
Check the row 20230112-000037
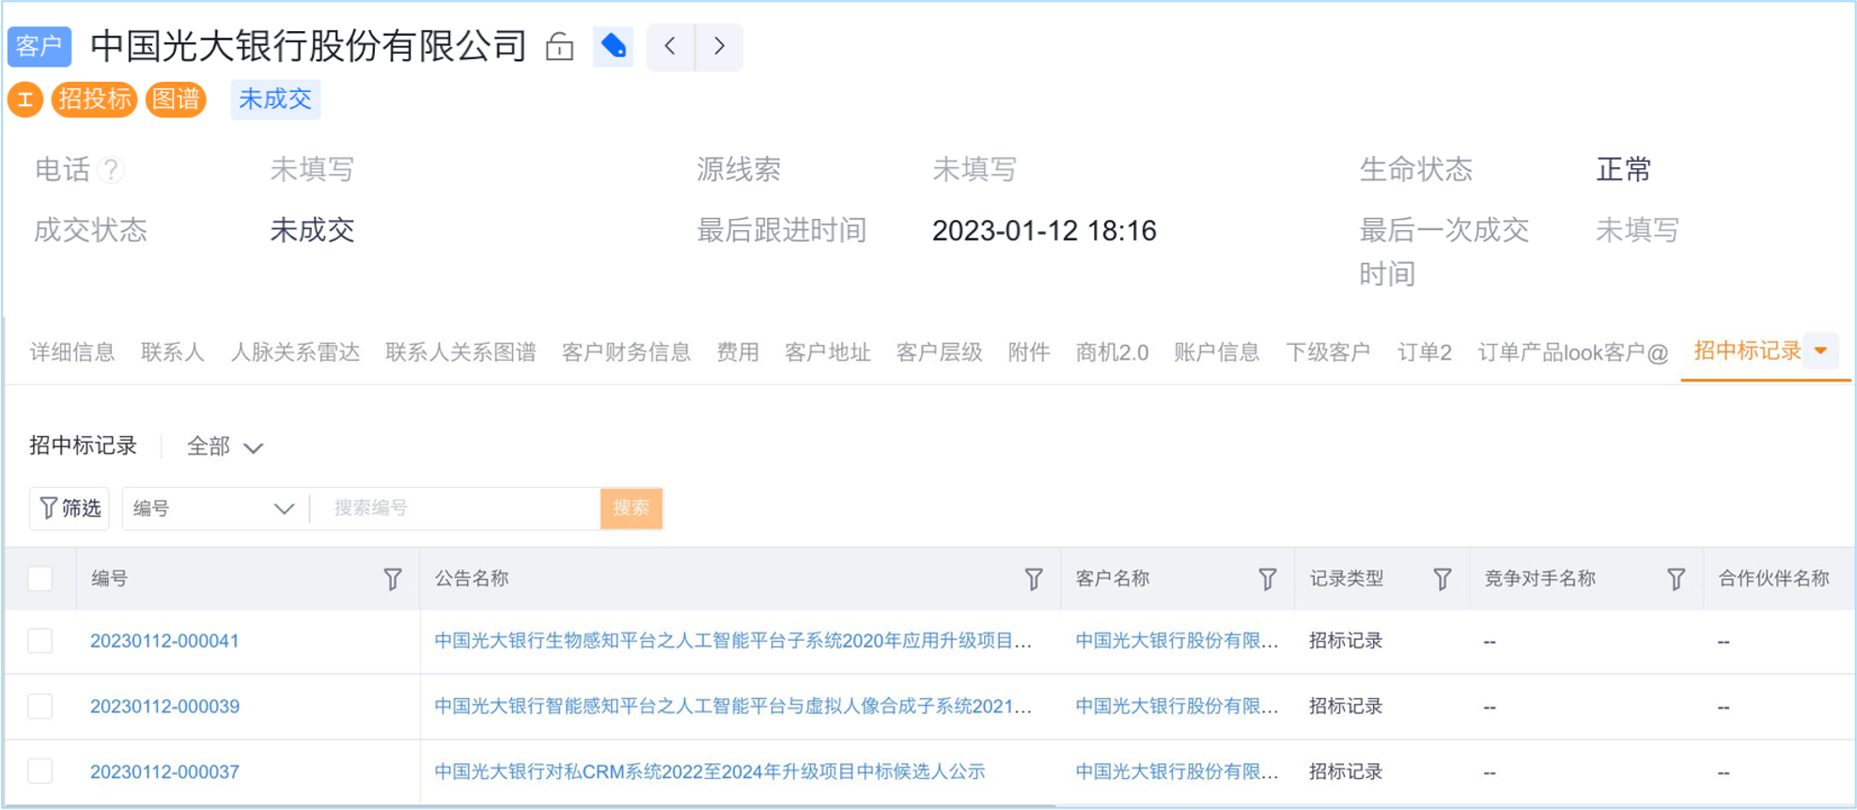coord(40,771)
